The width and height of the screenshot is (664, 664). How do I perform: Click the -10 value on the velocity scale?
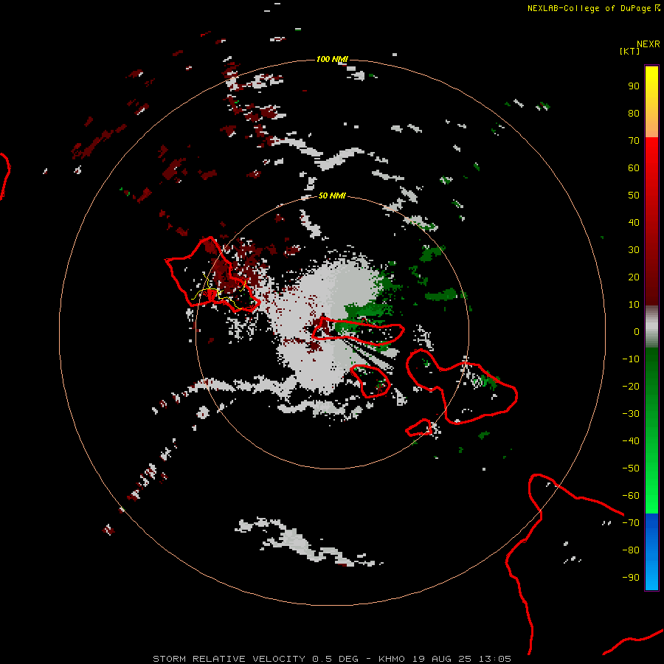[x=631, y=359]
